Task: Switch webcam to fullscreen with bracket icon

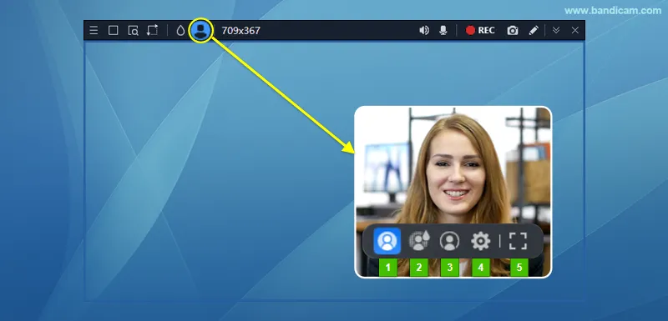Action: click(x=518, y=241)
